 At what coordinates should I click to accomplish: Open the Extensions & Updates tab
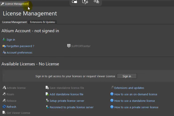click(x=42, y=22)
